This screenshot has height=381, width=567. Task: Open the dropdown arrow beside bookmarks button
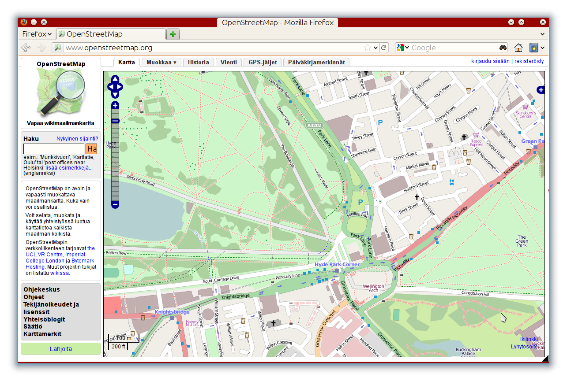point(543,48)
